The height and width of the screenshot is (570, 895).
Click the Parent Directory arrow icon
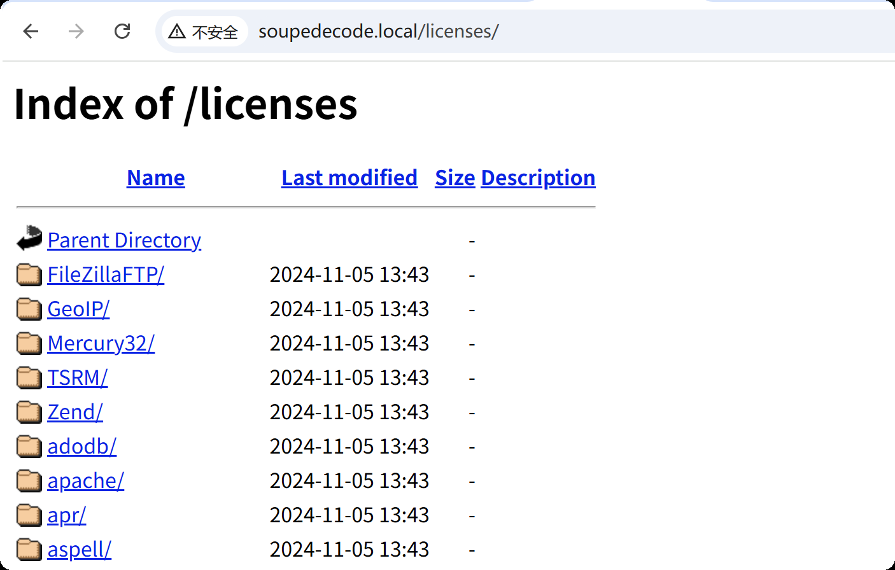(x=28, y=239)
